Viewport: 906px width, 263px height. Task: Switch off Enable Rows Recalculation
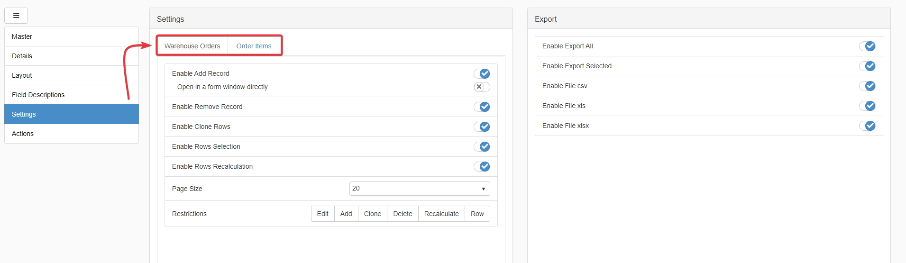click(482, 166)
